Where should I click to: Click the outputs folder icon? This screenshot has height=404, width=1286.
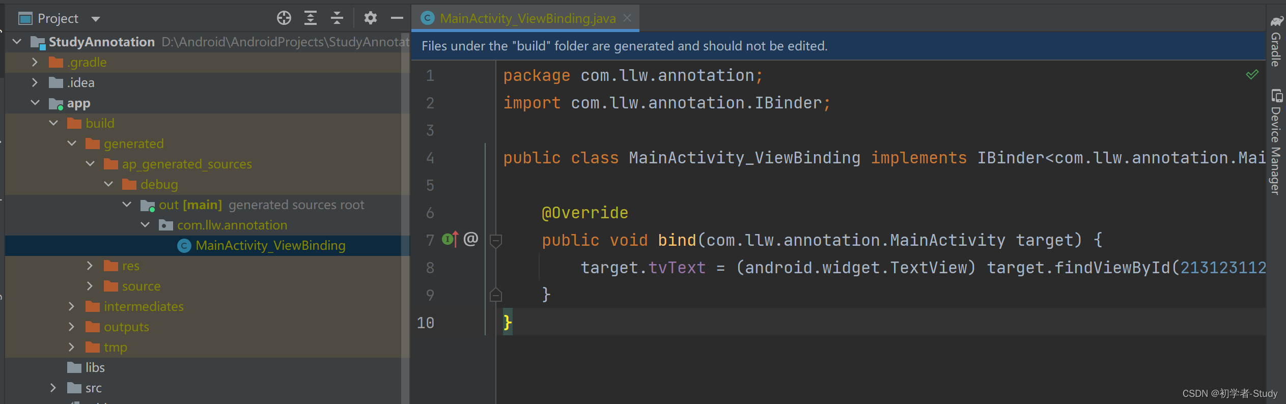point(93,327)
